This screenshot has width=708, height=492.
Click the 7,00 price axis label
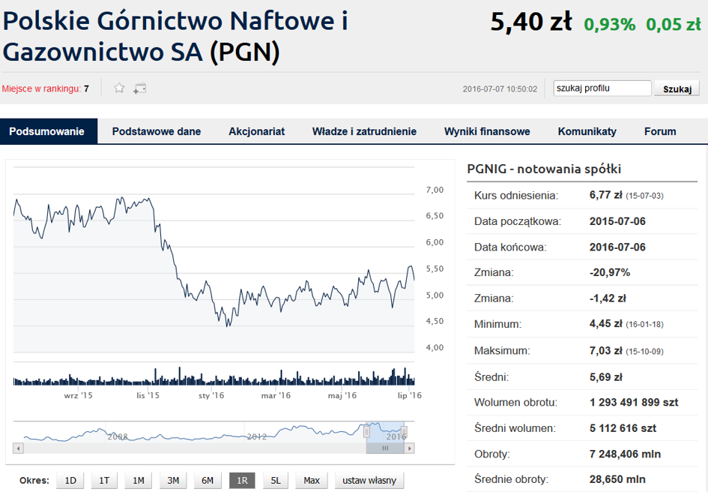(435, 190)
